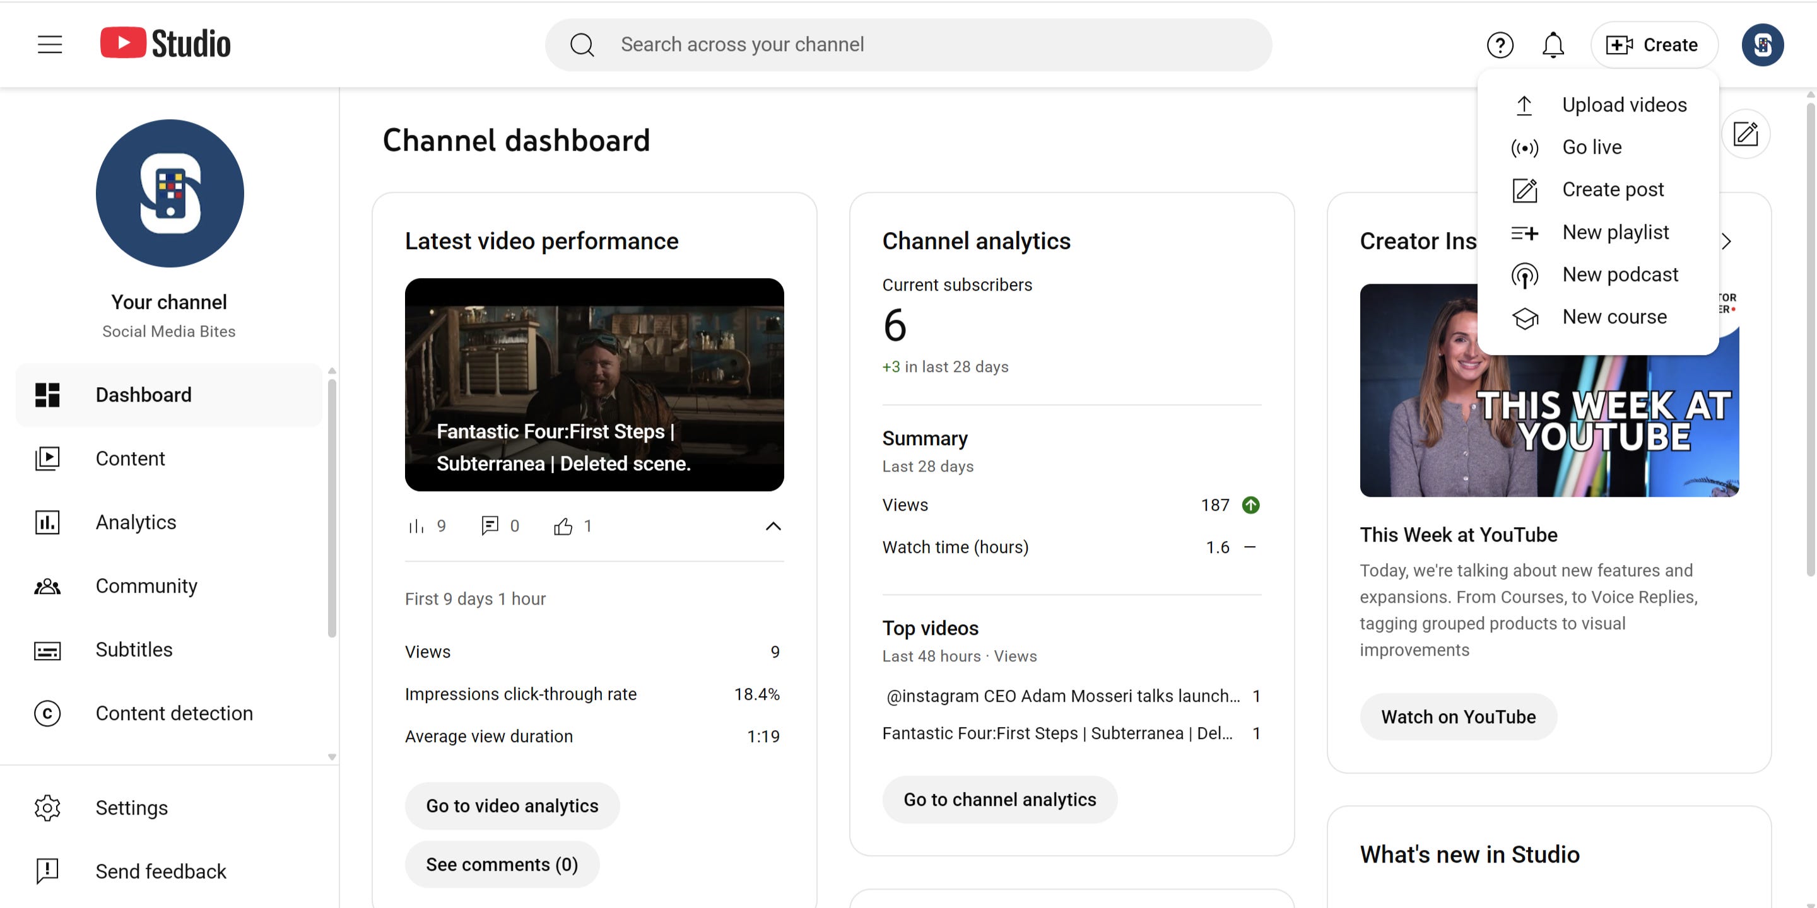Collapse the latest video stats chevron
Viewport: 1817px width, 908px height.
coord(773,526)
